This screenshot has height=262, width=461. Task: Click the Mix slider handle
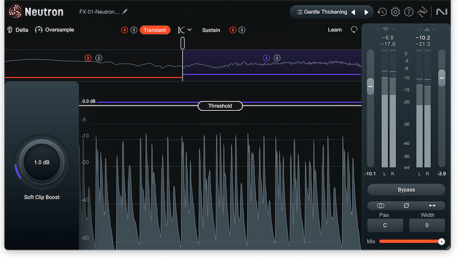(x=441, y=242)
